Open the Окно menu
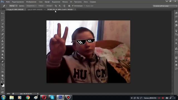Viewport: 178px width, 100px height. click(x=86, y=2)
